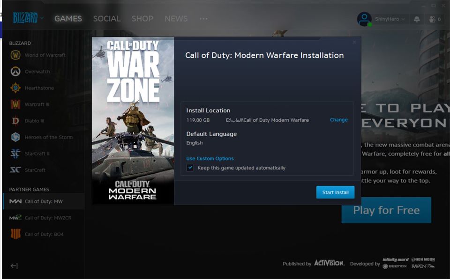Open the Blizzard logo dropdown menu

pos(26,18)
